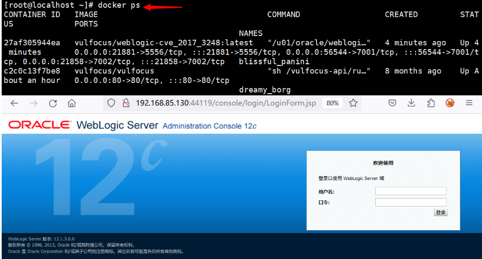The height and width of the screenshot is (259, 482).
Task: Save page to Pocket icon
Action: tap(392, 103)
